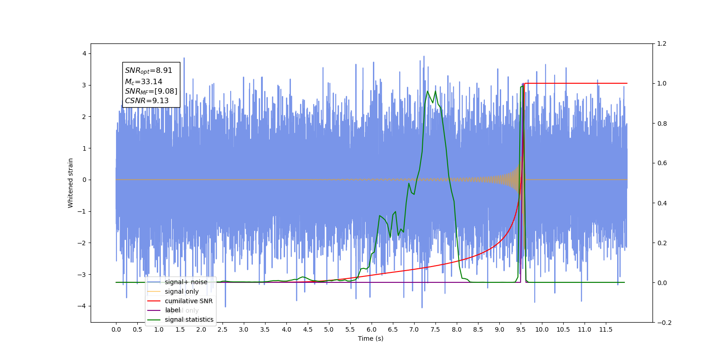Click the 11.5 tick on the time axis
The image size is (725, 362).
click(606, 329)
